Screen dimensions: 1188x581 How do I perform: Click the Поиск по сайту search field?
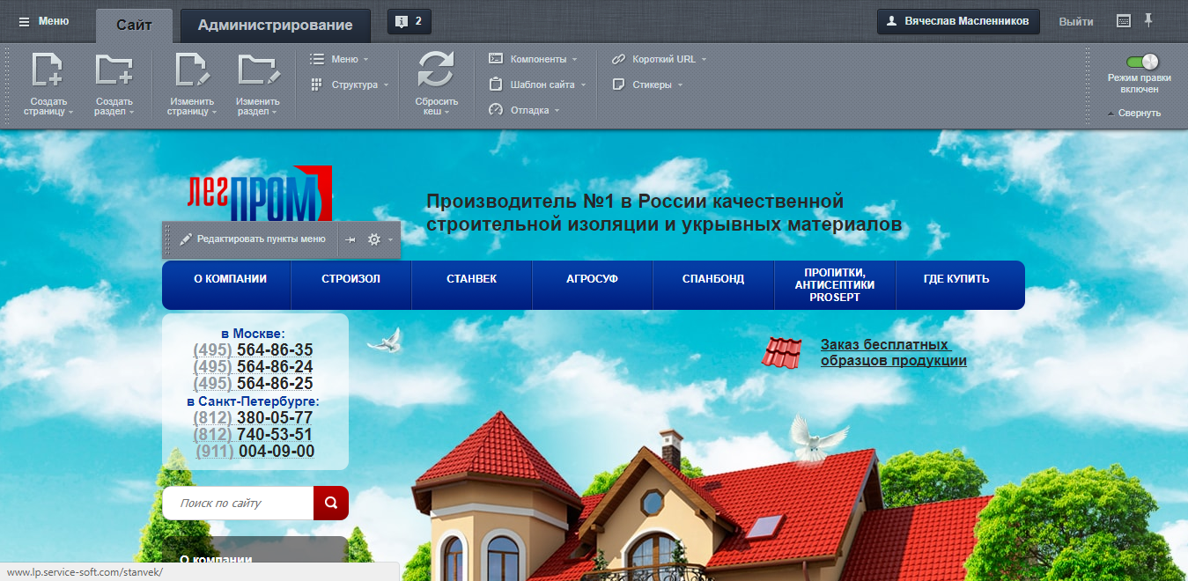point(238,503)
